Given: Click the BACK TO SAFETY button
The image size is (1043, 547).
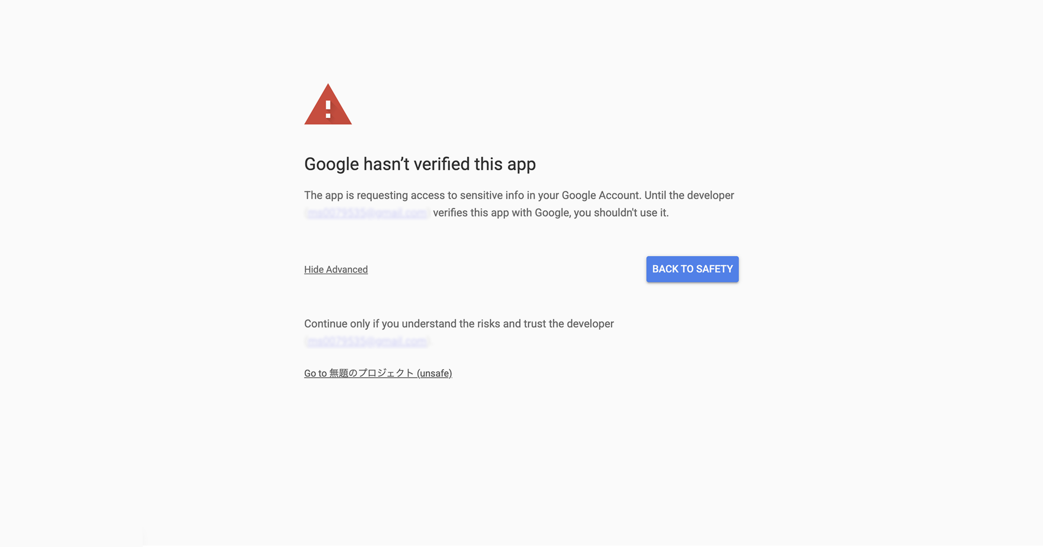Looking at the screenshot, I should coord(692,269).
